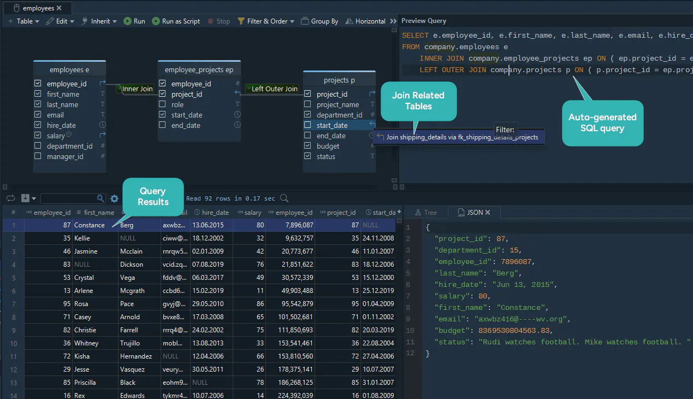Viewport: 693px width, 399px height.
Task: Open the Filter & Order dropdown
Action: [266, 21]
